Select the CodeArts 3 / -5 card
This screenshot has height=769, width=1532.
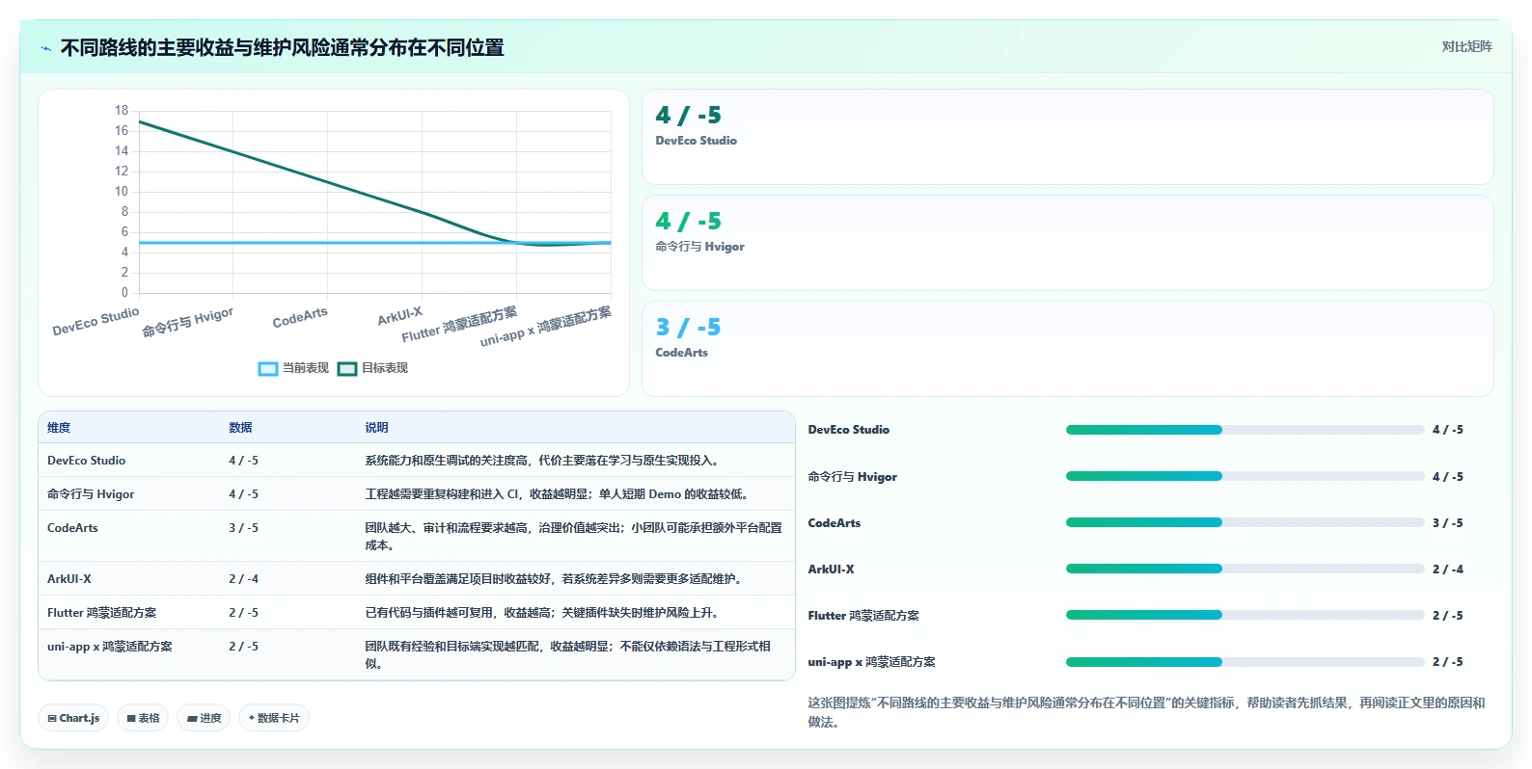point(1067,349)
